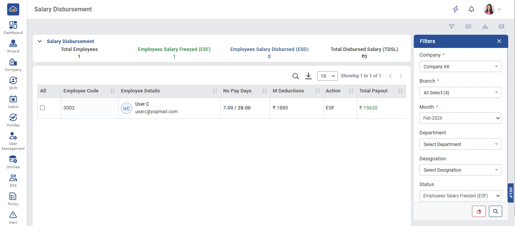Screen dimensions: 515x226
Task: Apply filters with the blue search button
Action: pyautogui.click(x=495, y=211)
